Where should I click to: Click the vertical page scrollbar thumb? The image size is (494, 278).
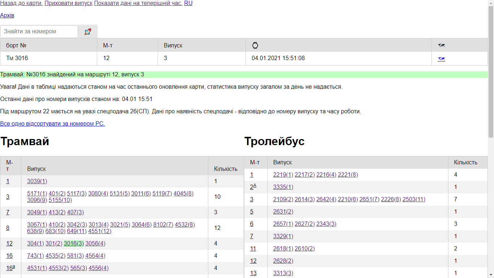click(x=491, y=72)
